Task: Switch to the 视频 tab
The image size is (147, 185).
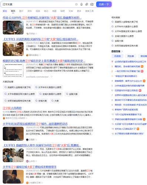Action: pyautogui.click(x=38, y=11)
